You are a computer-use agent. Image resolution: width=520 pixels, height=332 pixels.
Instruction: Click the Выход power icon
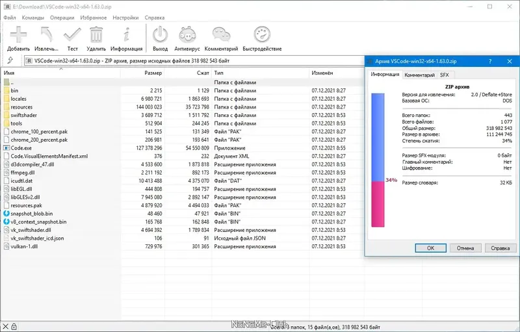coord(160,34)
